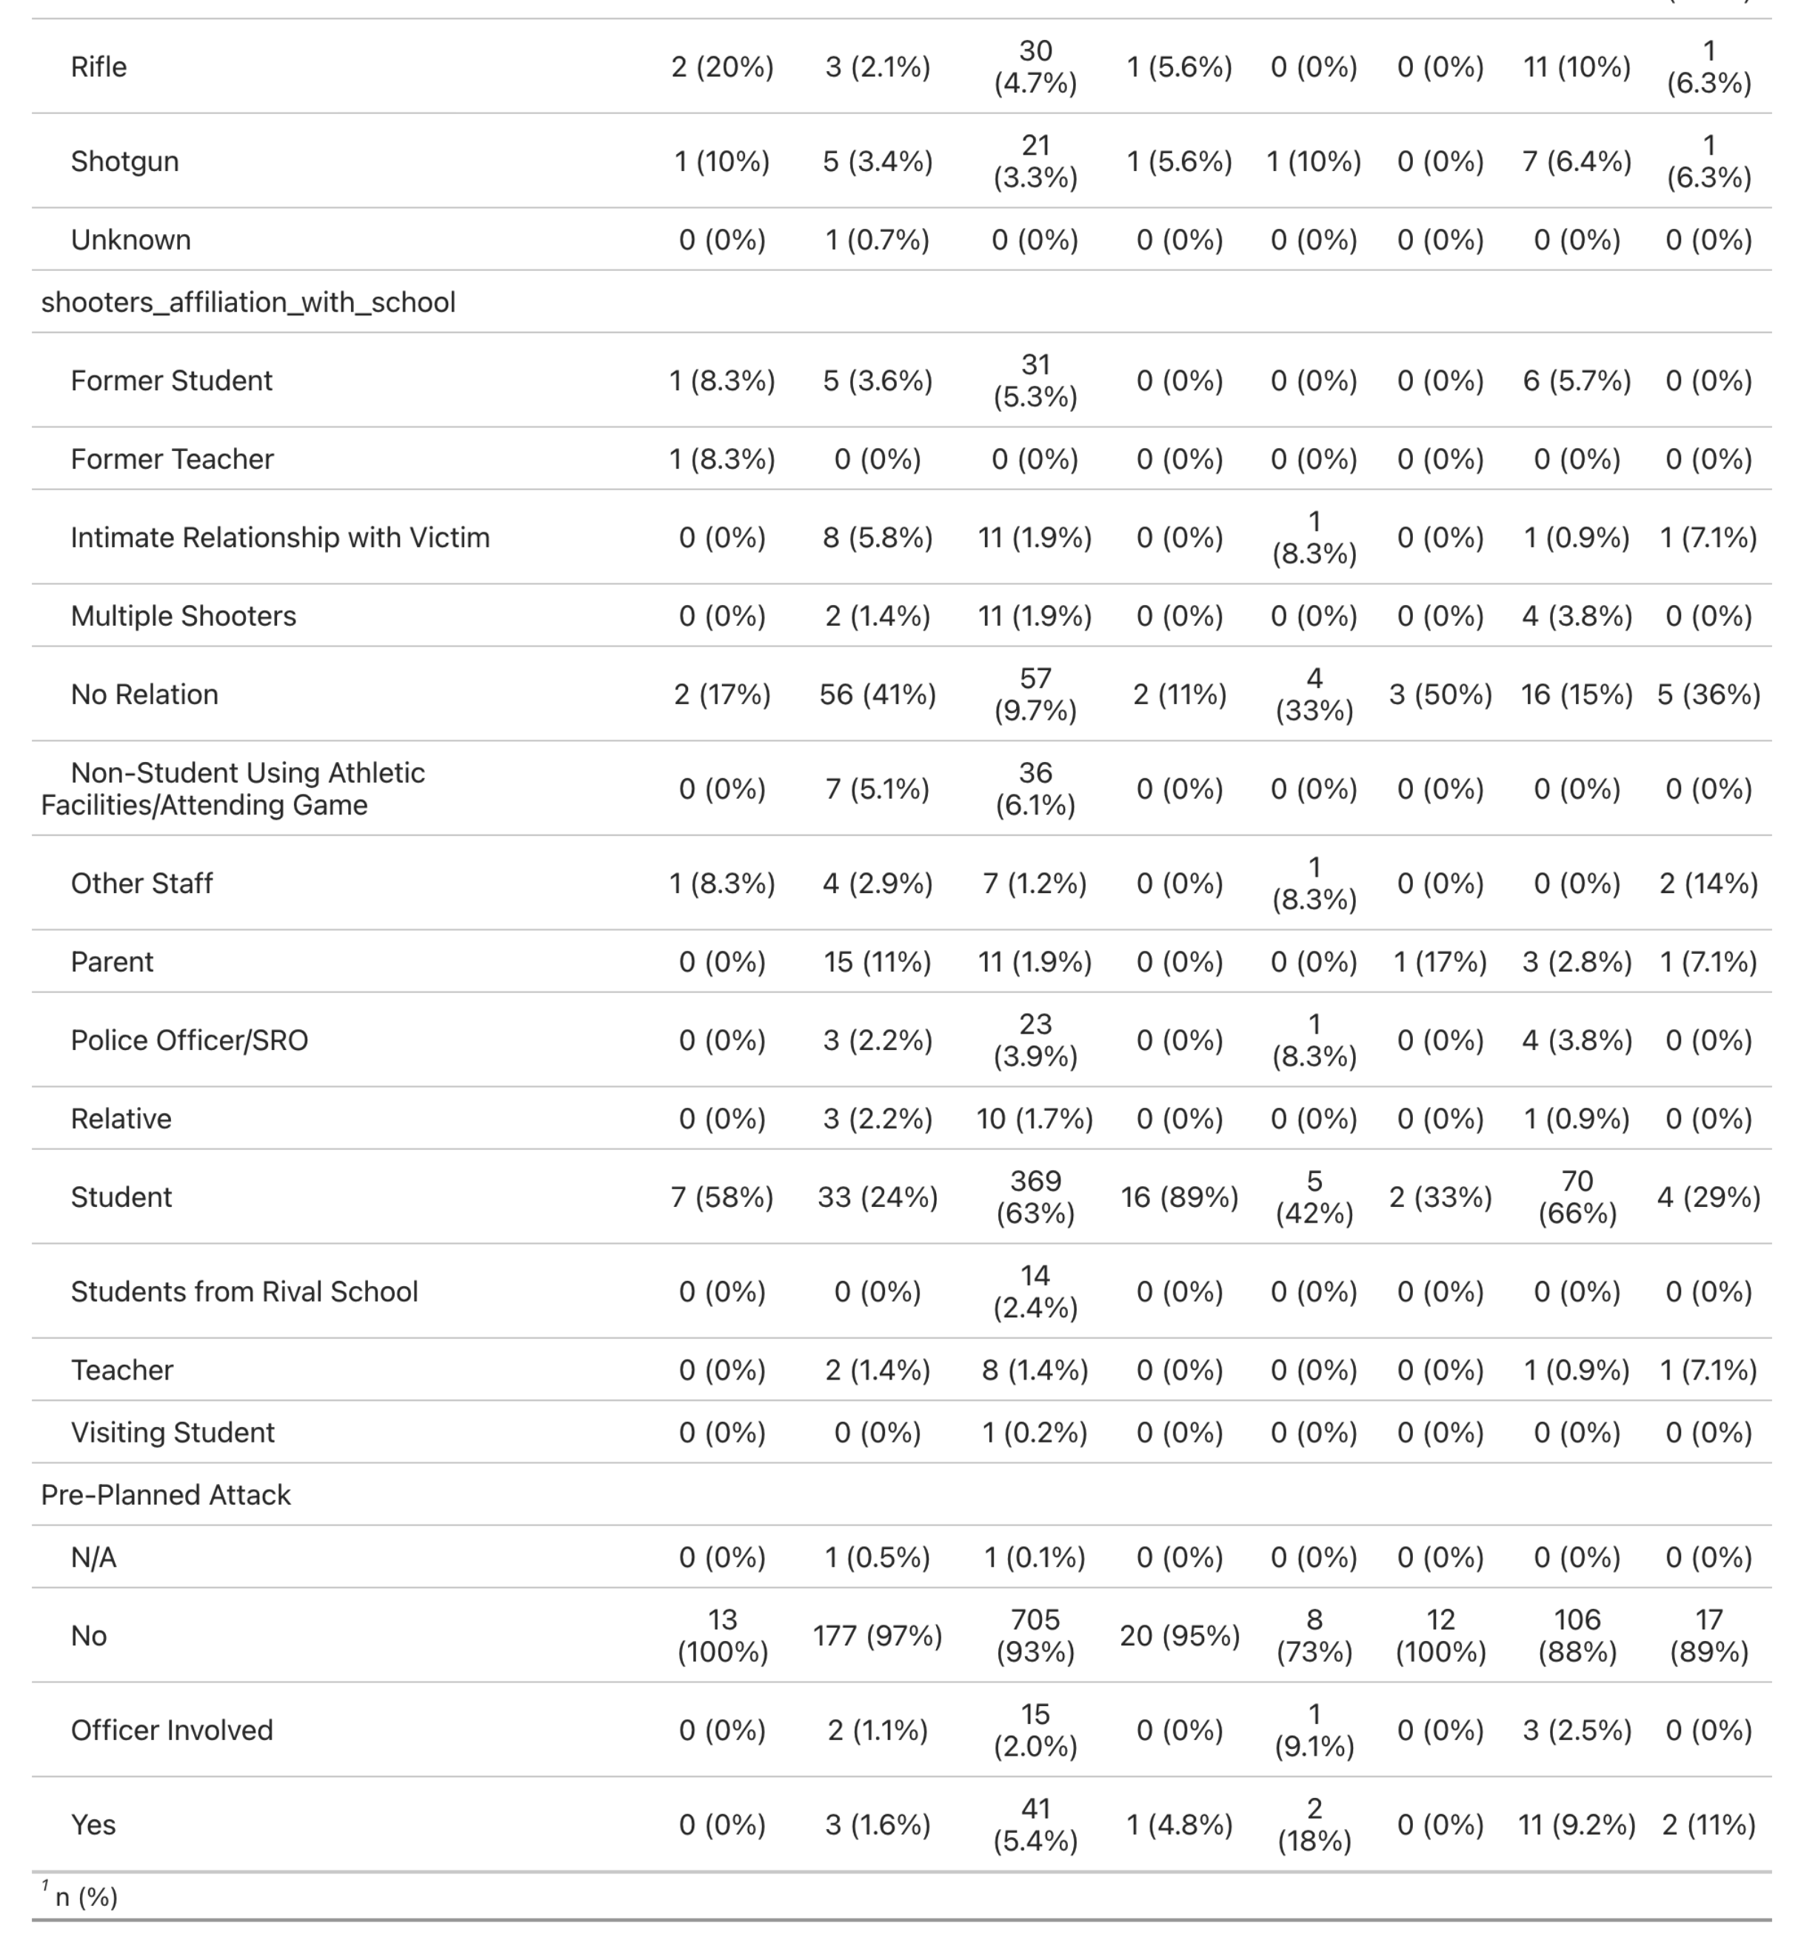This screenshot has width=1801, height=1946.
Task: Click the '15 (11%)' cell in Parent row
Action: [x=877, y=962]
